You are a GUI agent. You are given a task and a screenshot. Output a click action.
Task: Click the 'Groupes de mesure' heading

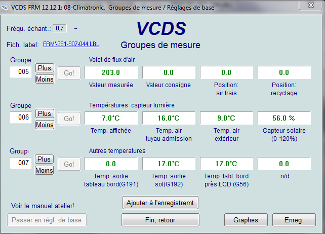(x=160, y=45)
